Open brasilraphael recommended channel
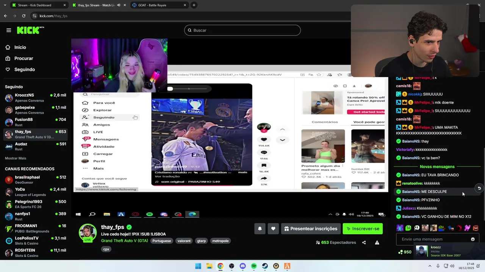The width and height of the screenshot is (485, 272). pyautogui.click(x=36, y=179)
